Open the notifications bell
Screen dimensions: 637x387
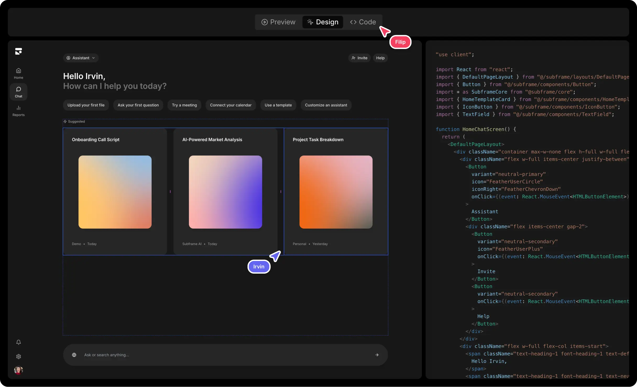(x=18, y=342)
